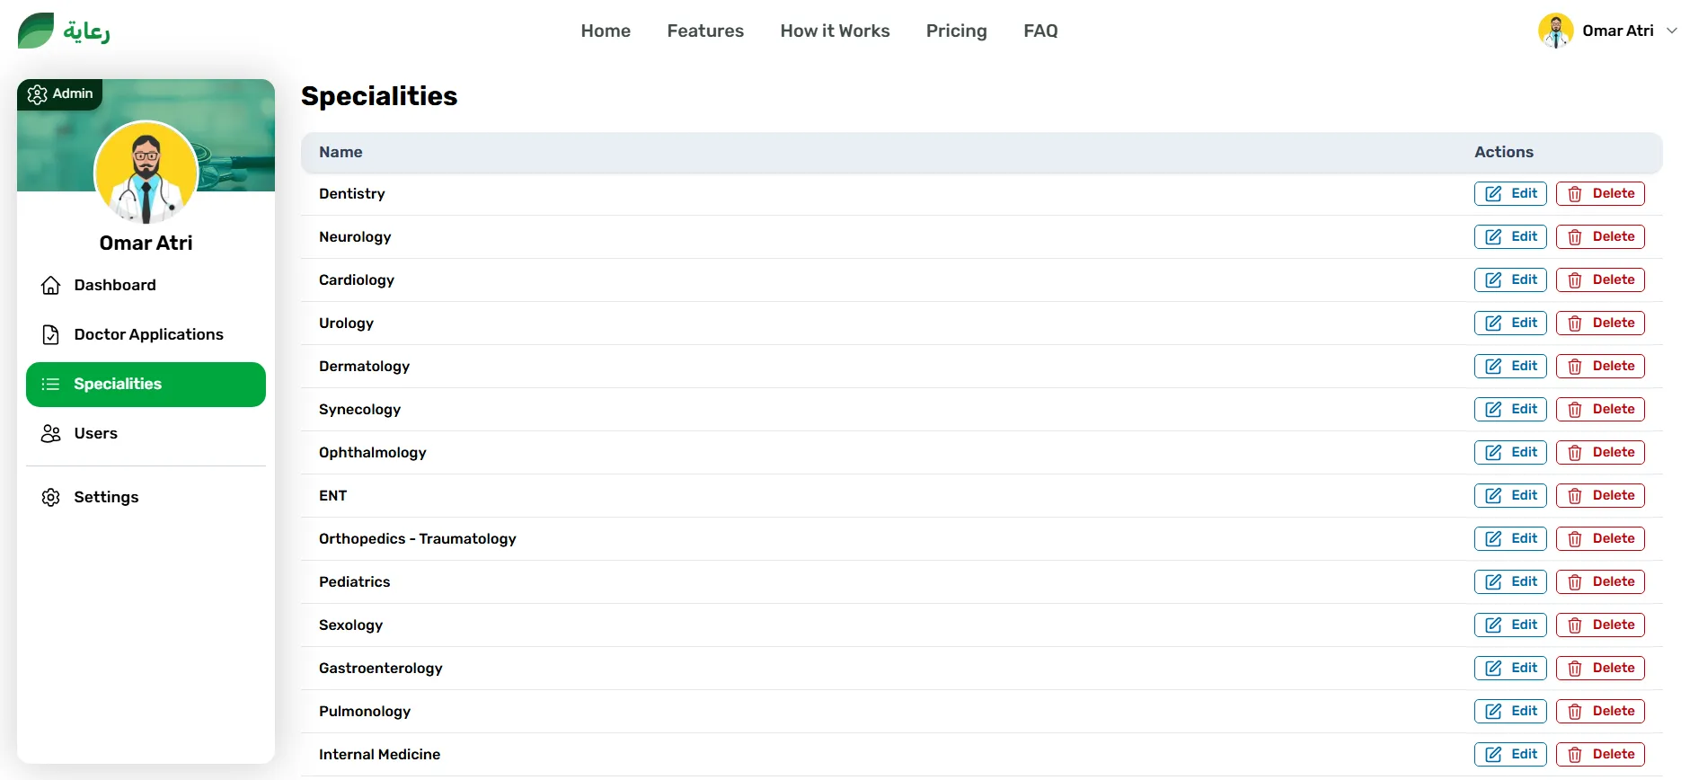Click trash icon in Dermatology row
The width and height of the screenshot is (1707, 780).
(1575, 367)
